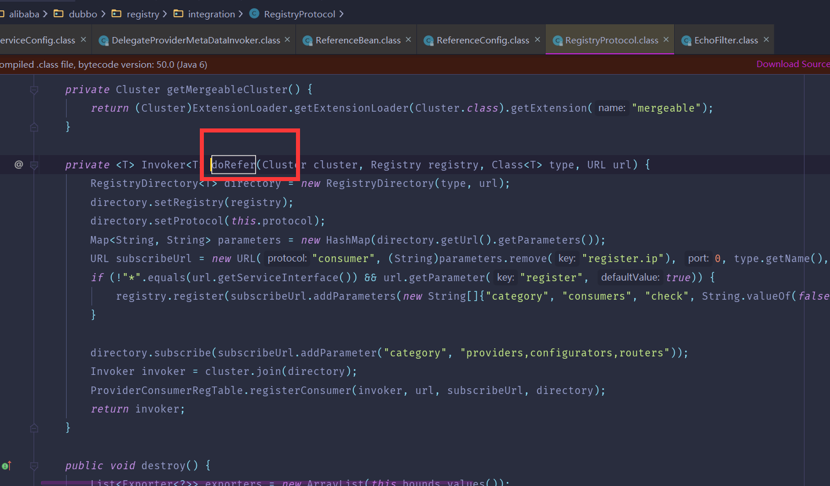Switch to the DelegateProviderMetaDataInvoker.class tab
Image resolution: width=830 pixels, height=486 pixels.
(x=194, y=41)
